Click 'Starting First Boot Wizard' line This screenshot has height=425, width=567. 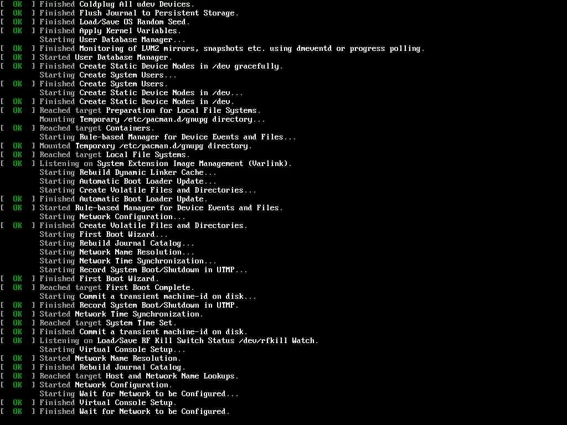coord(104,235)
